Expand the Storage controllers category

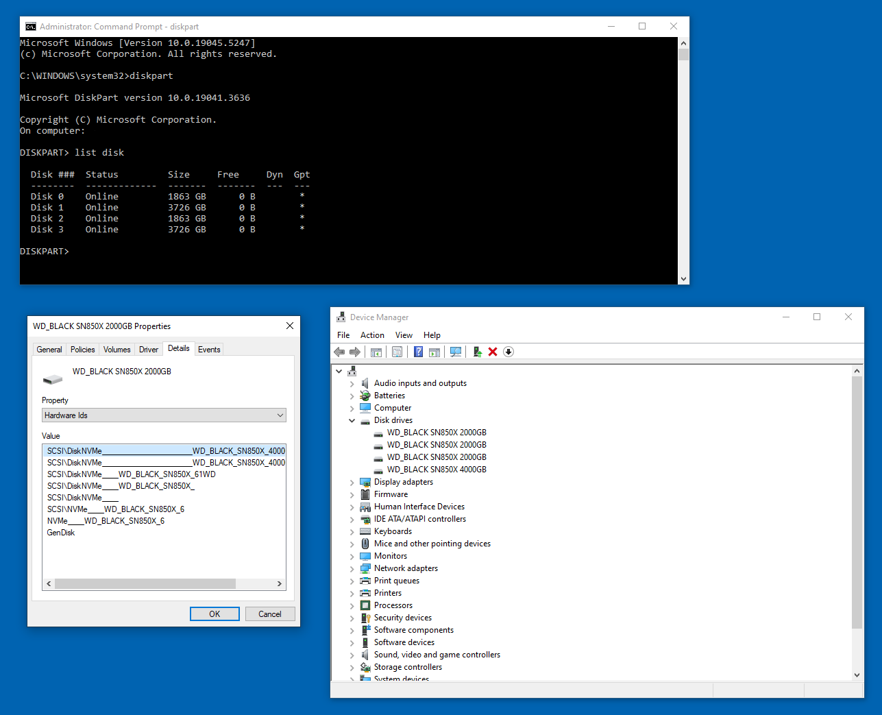point(352,667)
